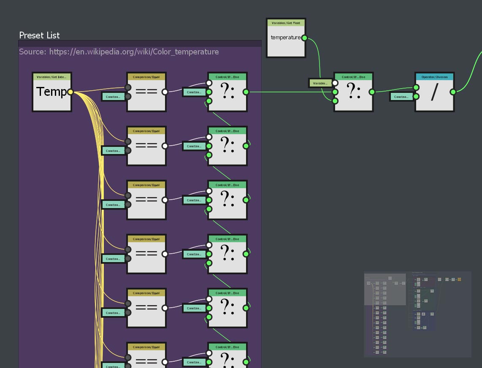Select the Constant node feeding the third Equal node
The image size is (482, 368).
[113, 205]
